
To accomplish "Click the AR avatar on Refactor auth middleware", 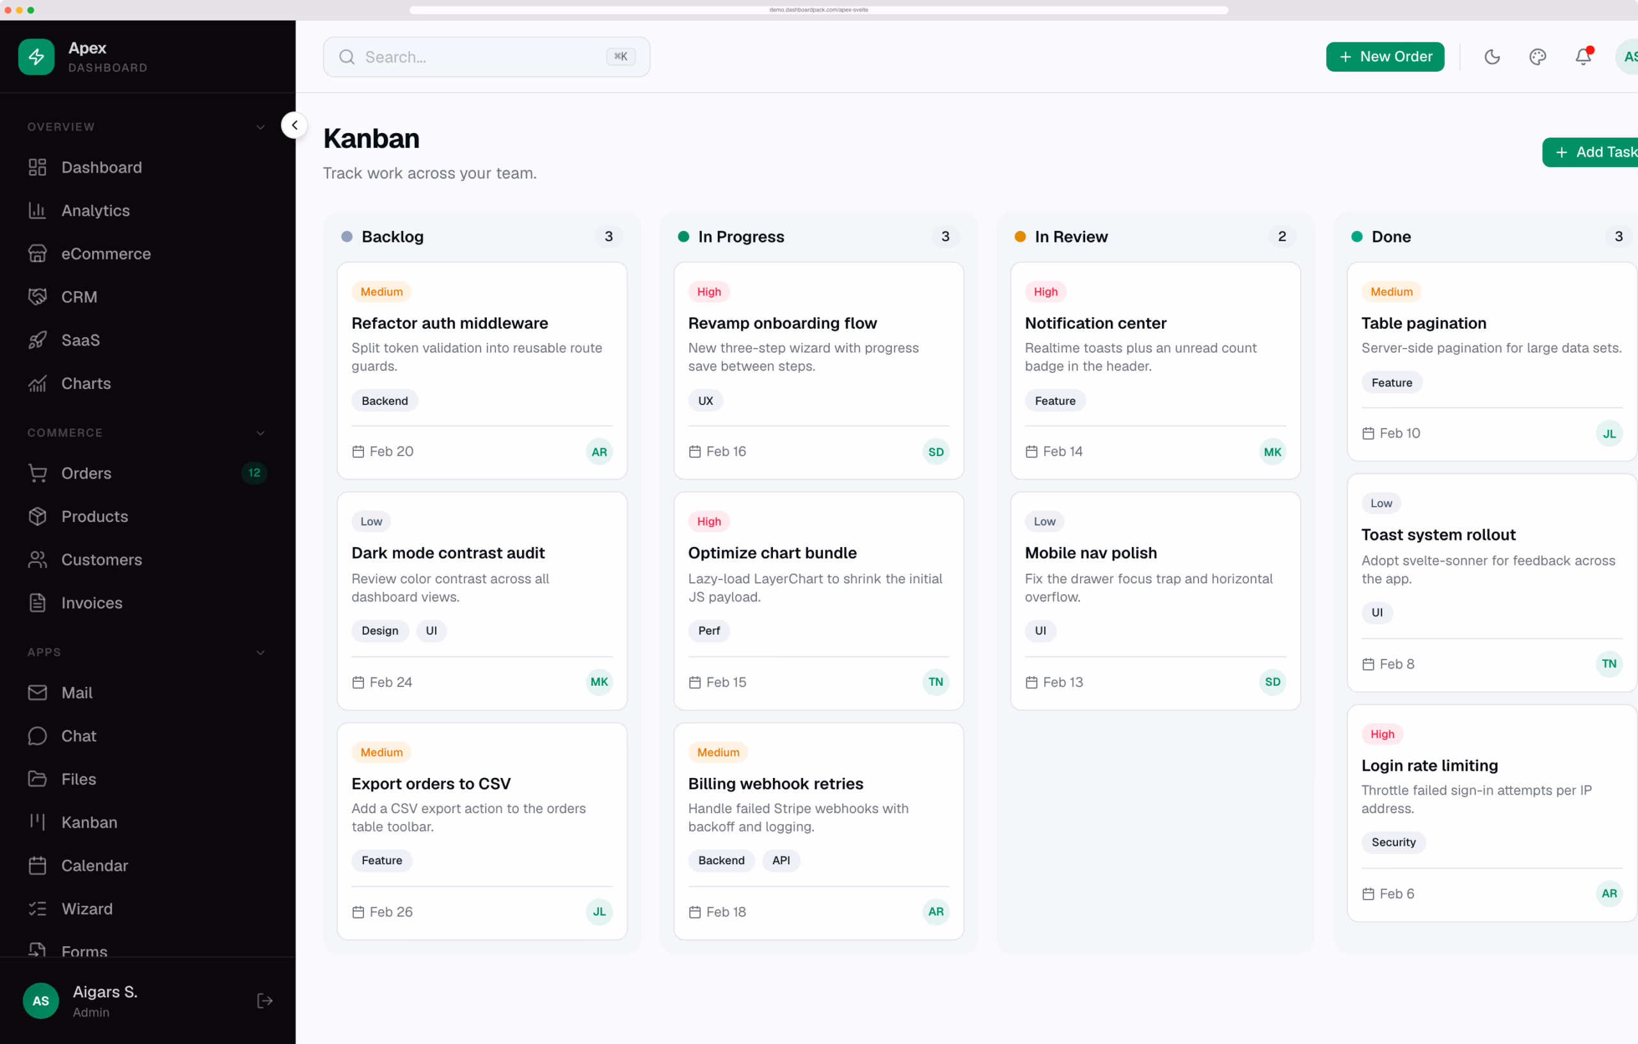I will click(599, 452).
